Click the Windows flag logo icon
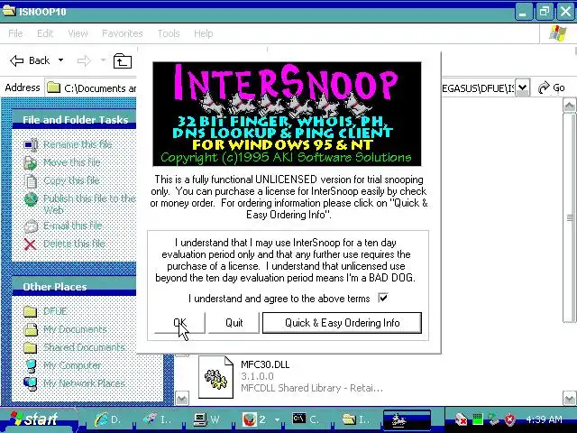This screenshot has height=433, width=577. pyautogui.click(x=558, y=33)
